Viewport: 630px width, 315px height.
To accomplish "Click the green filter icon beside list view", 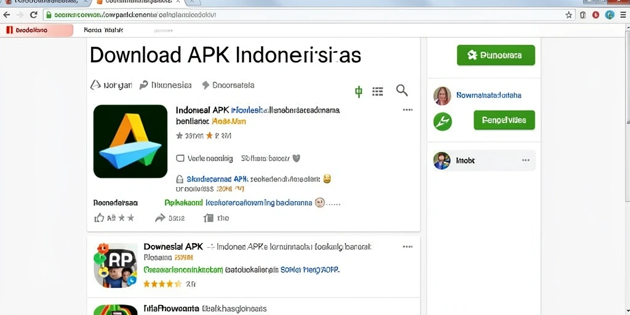I will point(359,92).
